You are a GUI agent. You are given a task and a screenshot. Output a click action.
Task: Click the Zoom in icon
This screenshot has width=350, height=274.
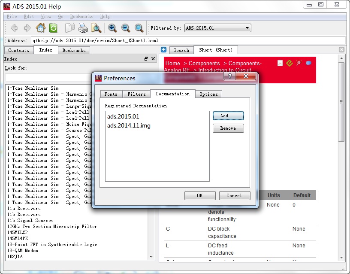(112, 28)
